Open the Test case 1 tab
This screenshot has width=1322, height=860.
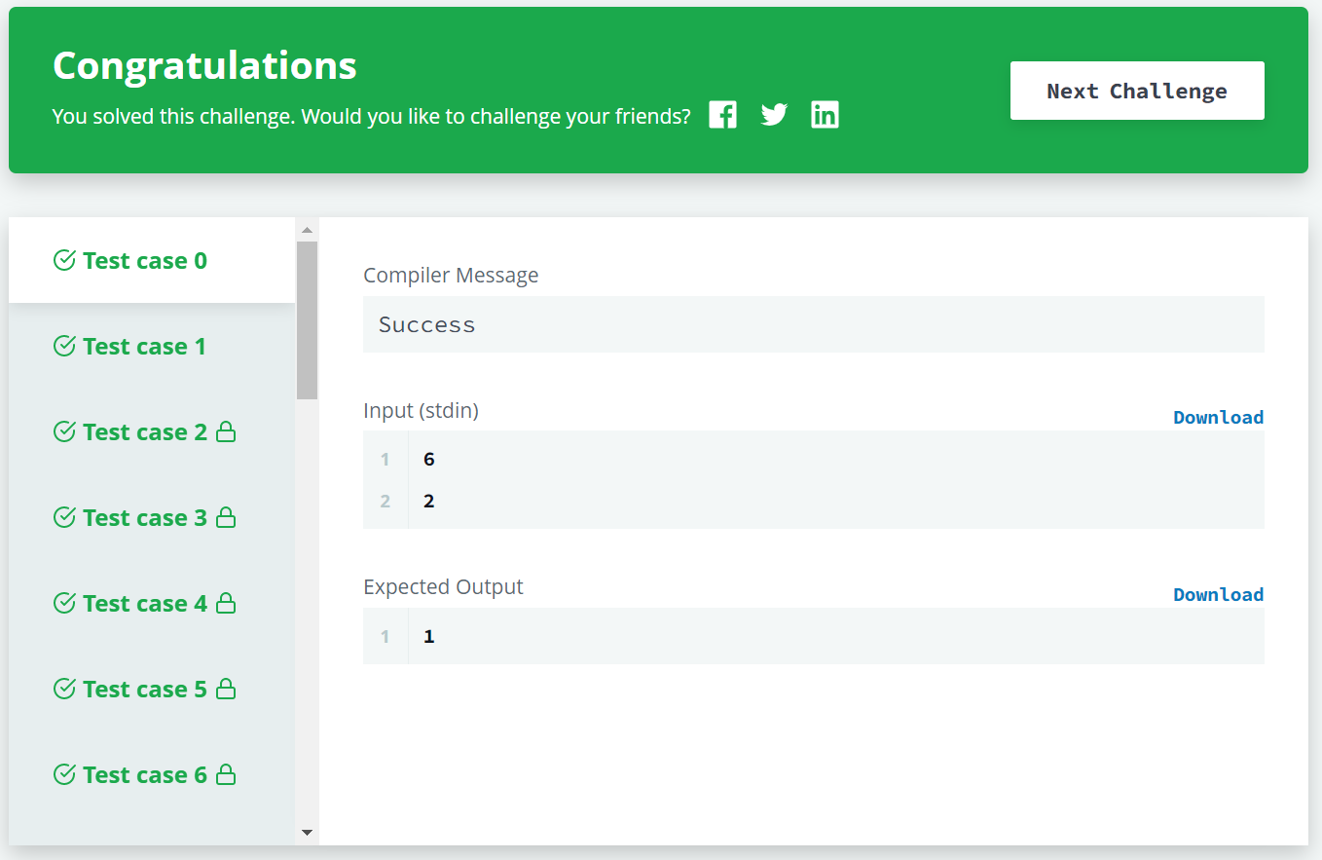pos(152,346)
